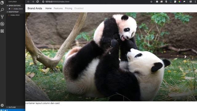197x111 pixels.
Task: Open the browser profile avatar
Action: coord(191,2)
